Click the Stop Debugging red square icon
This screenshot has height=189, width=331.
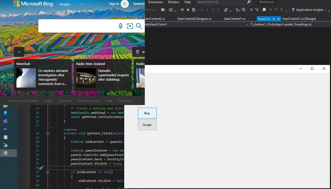(188, 10)
